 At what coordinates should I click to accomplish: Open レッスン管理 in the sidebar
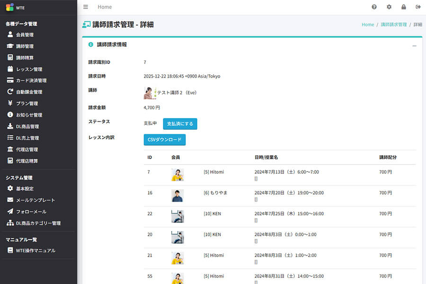pos(29,69)
